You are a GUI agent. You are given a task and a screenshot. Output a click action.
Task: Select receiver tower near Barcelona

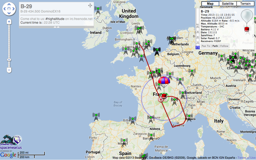tap(151, 137)
